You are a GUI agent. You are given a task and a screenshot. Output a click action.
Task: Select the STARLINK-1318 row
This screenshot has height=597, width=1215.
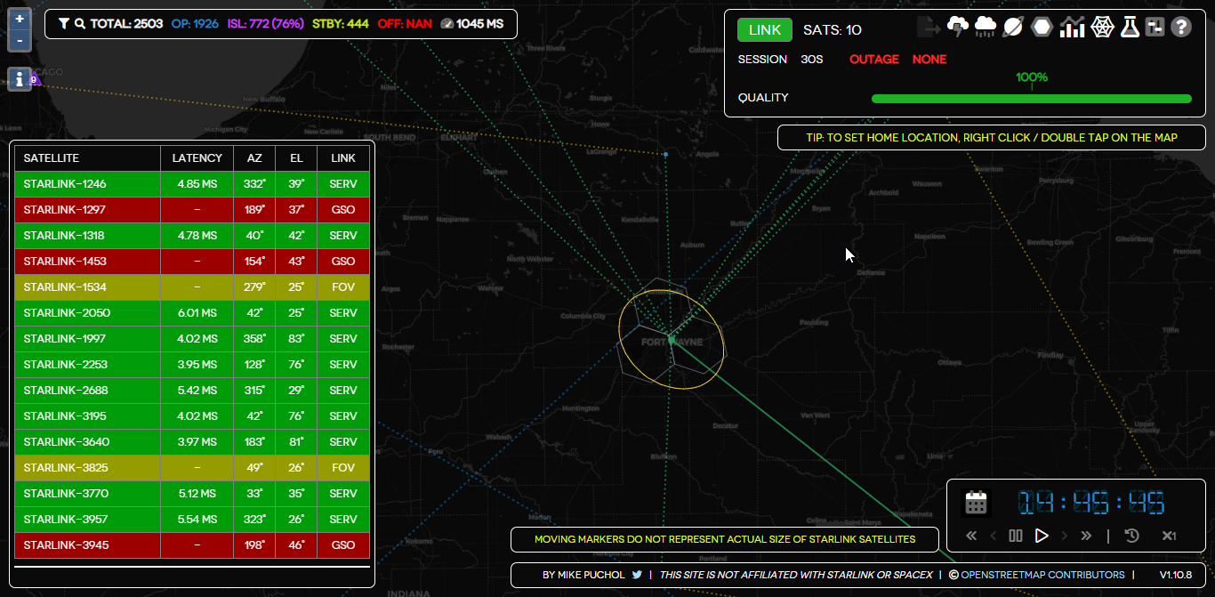(192, 236)
